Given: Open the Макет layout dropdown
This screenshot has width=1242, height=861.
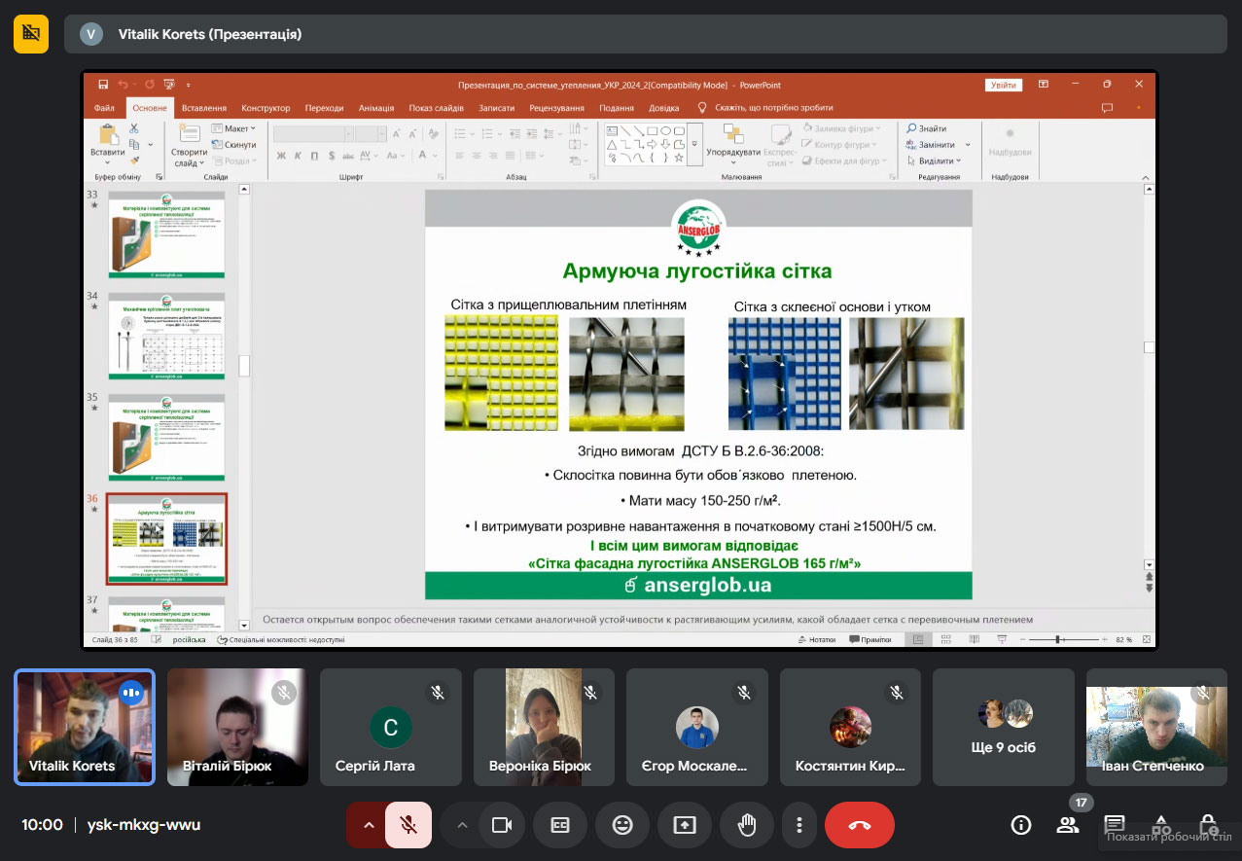Looking at the screenshot, I should (233, 128).
